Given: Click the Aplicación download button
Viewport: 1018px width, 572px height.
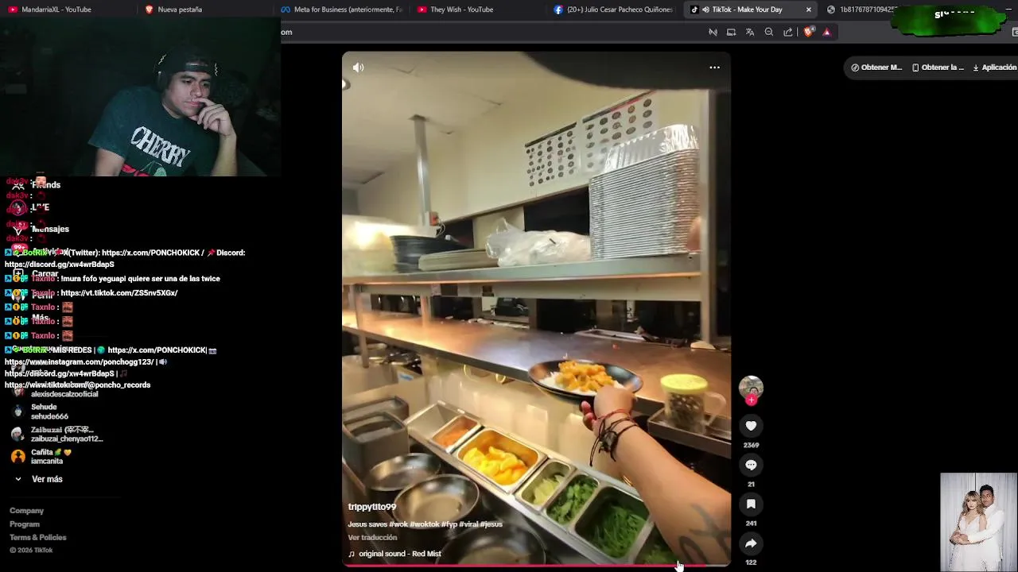Looking at the screenshot, I should [994, 68].
